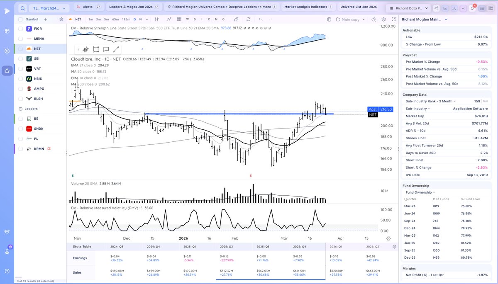Select the trend line drawing tool
498x284 pixels.
click(x=116, y=49)
